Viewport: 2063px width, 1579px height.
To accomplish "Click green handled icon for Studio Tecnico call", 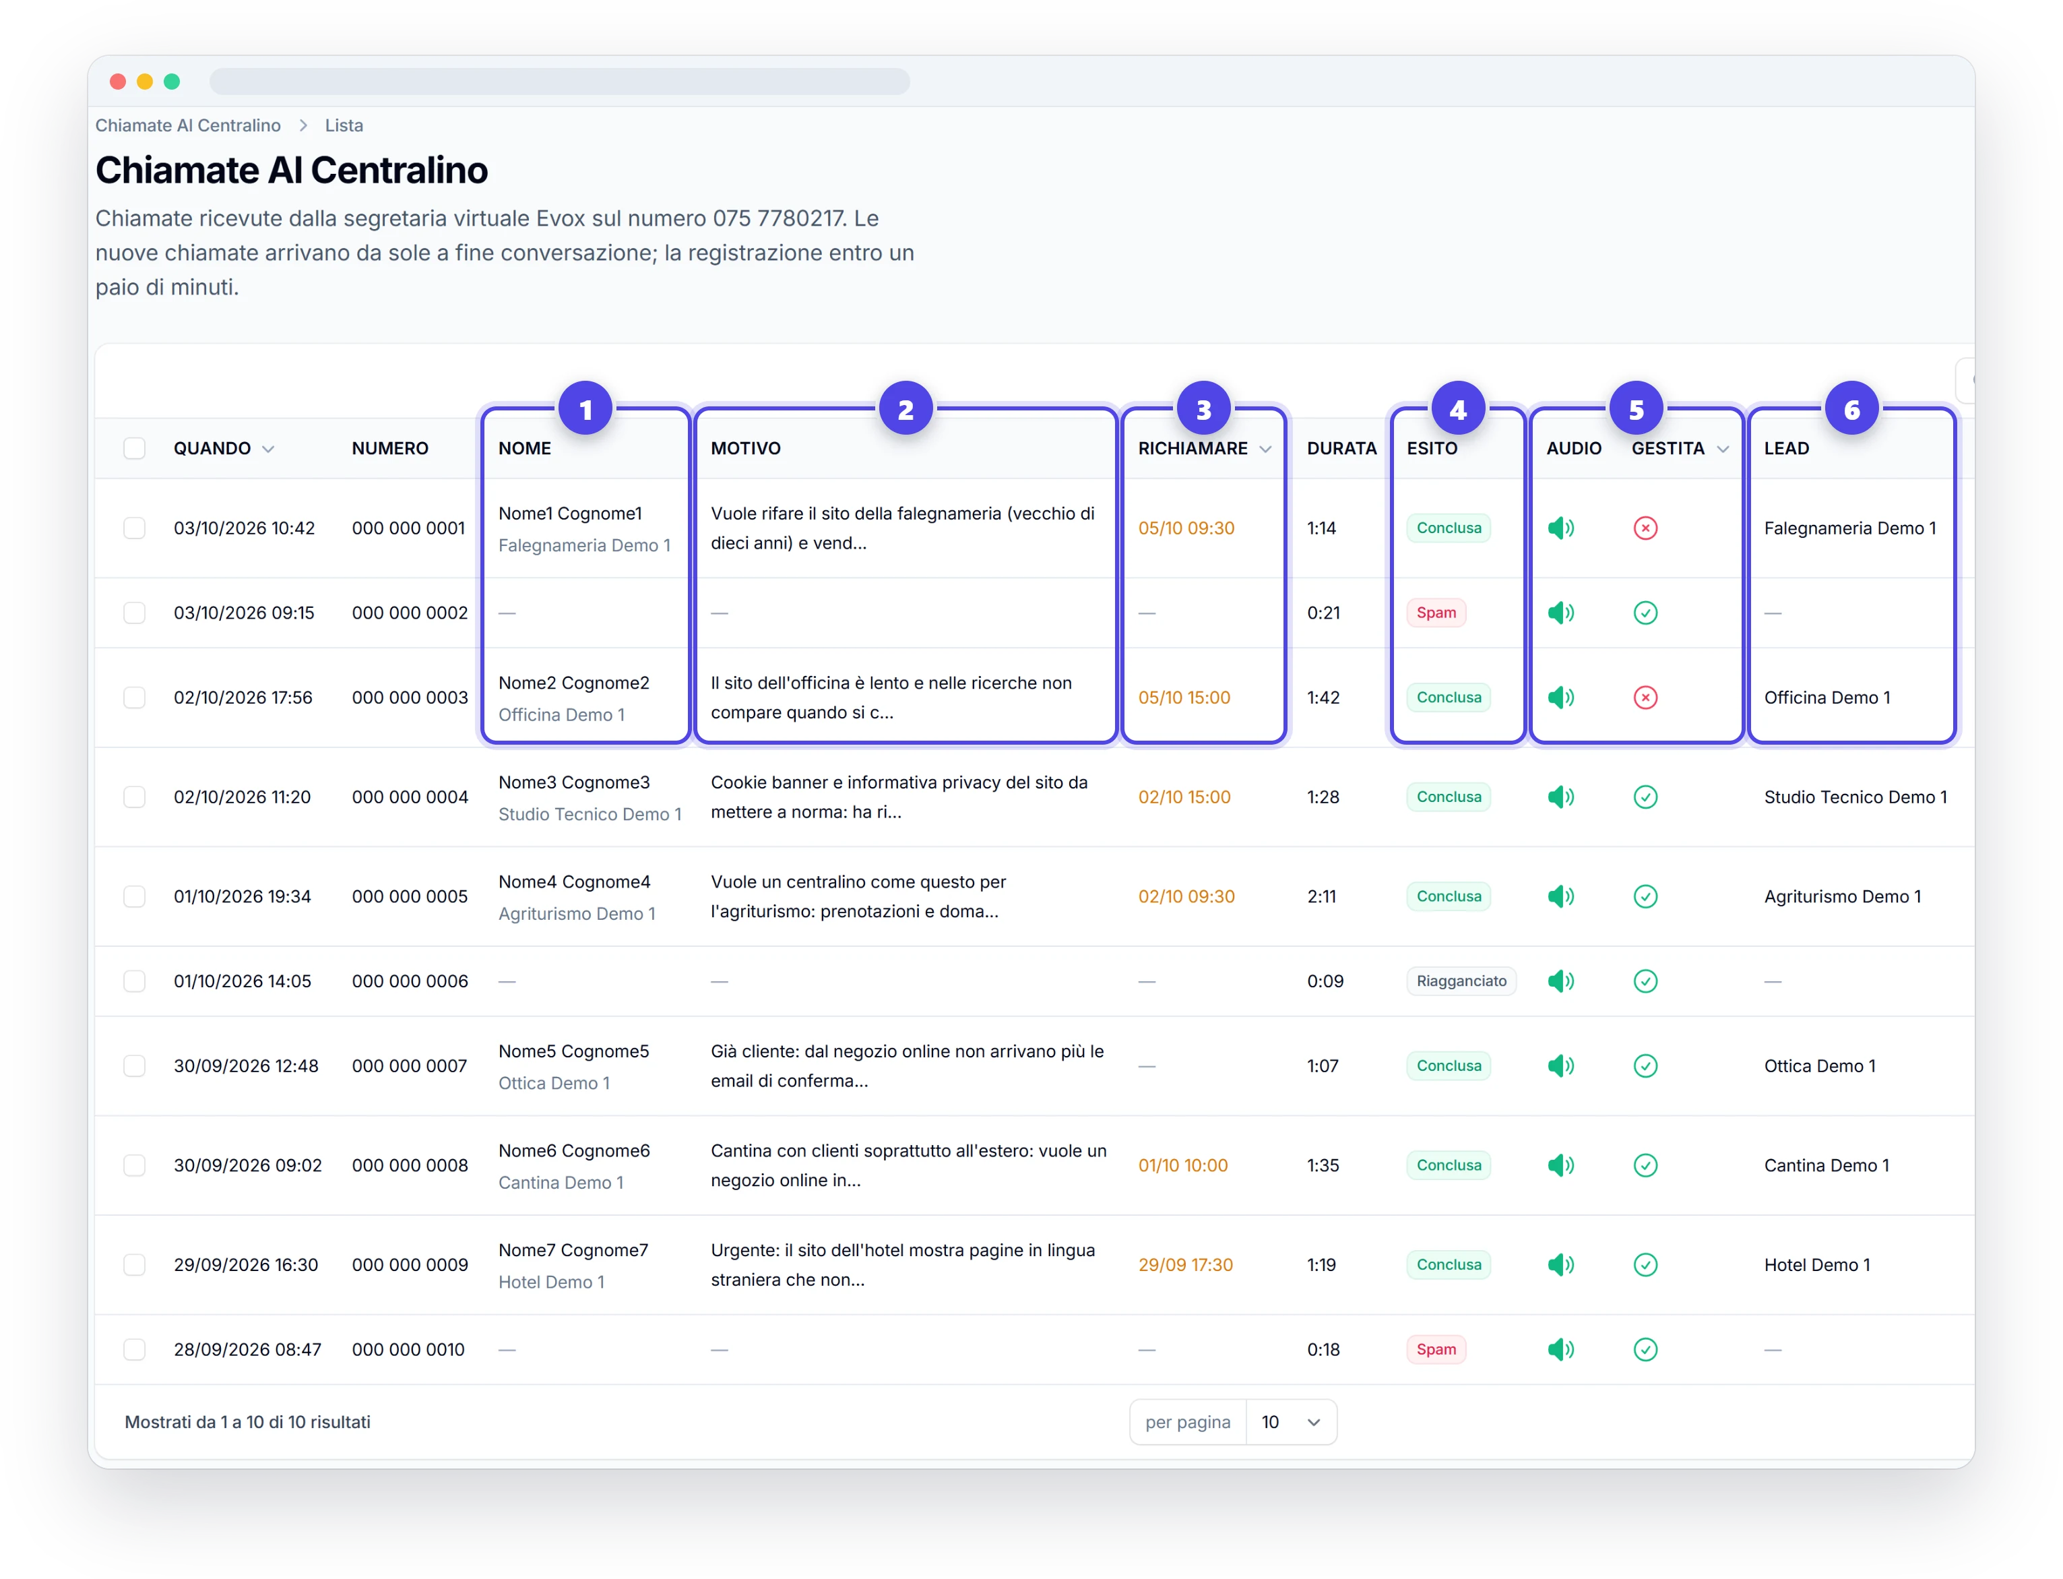I will tap(1645, 797).
